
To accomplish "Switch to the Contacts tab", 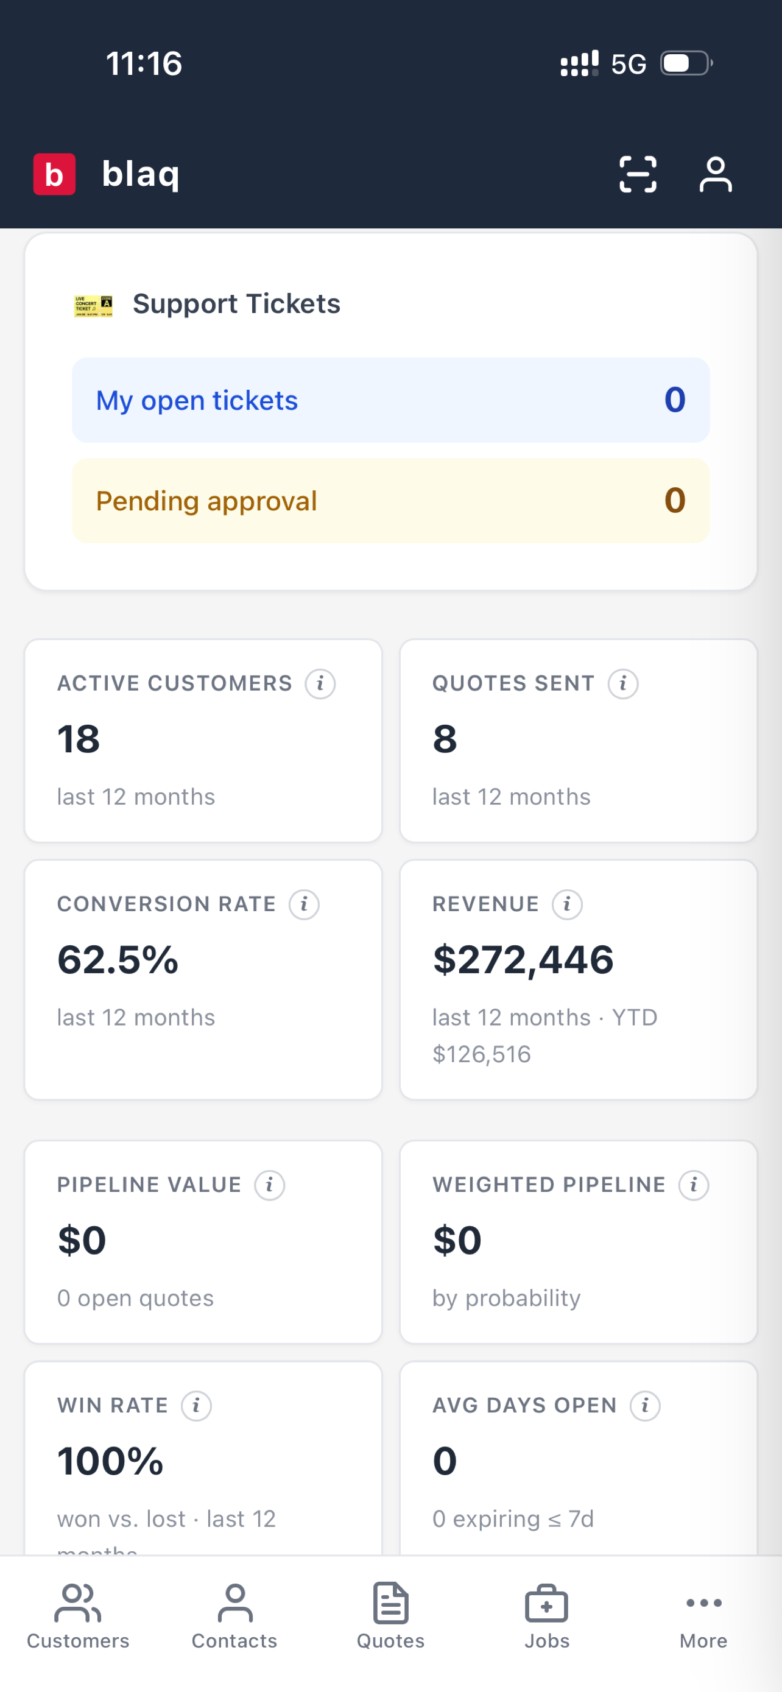I will click(234, 1617).
